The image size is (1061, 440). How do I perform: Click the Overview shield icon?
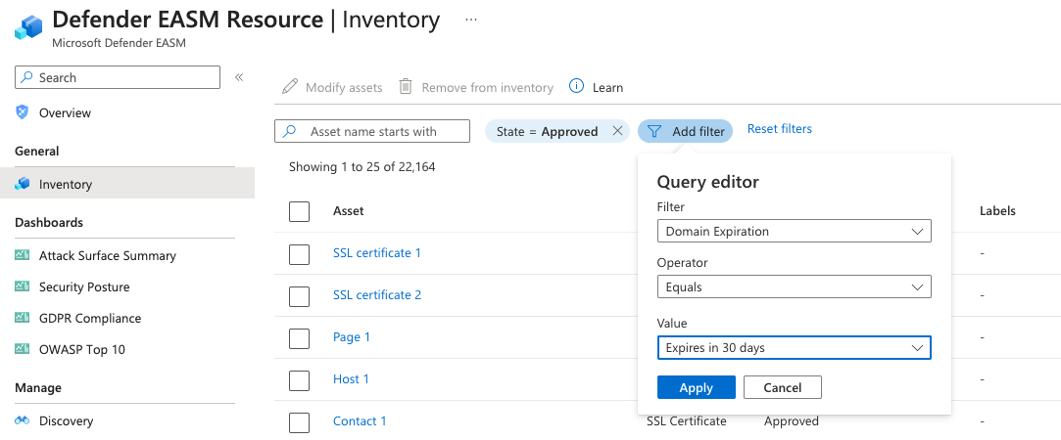[x=23, y=112]
